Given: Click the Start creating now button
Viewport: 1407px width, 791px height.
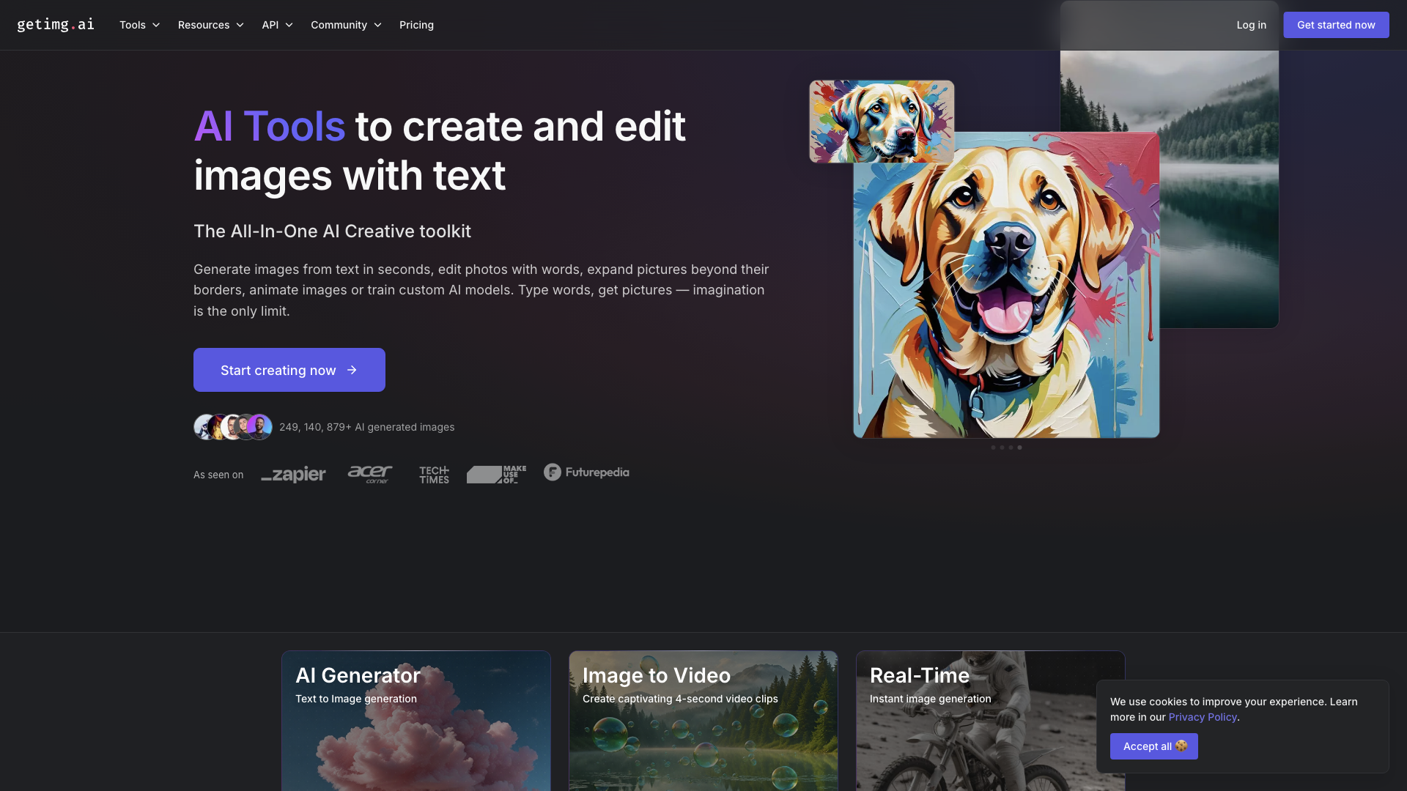Looking at the screenshot, I should click(x=289, y=369).
